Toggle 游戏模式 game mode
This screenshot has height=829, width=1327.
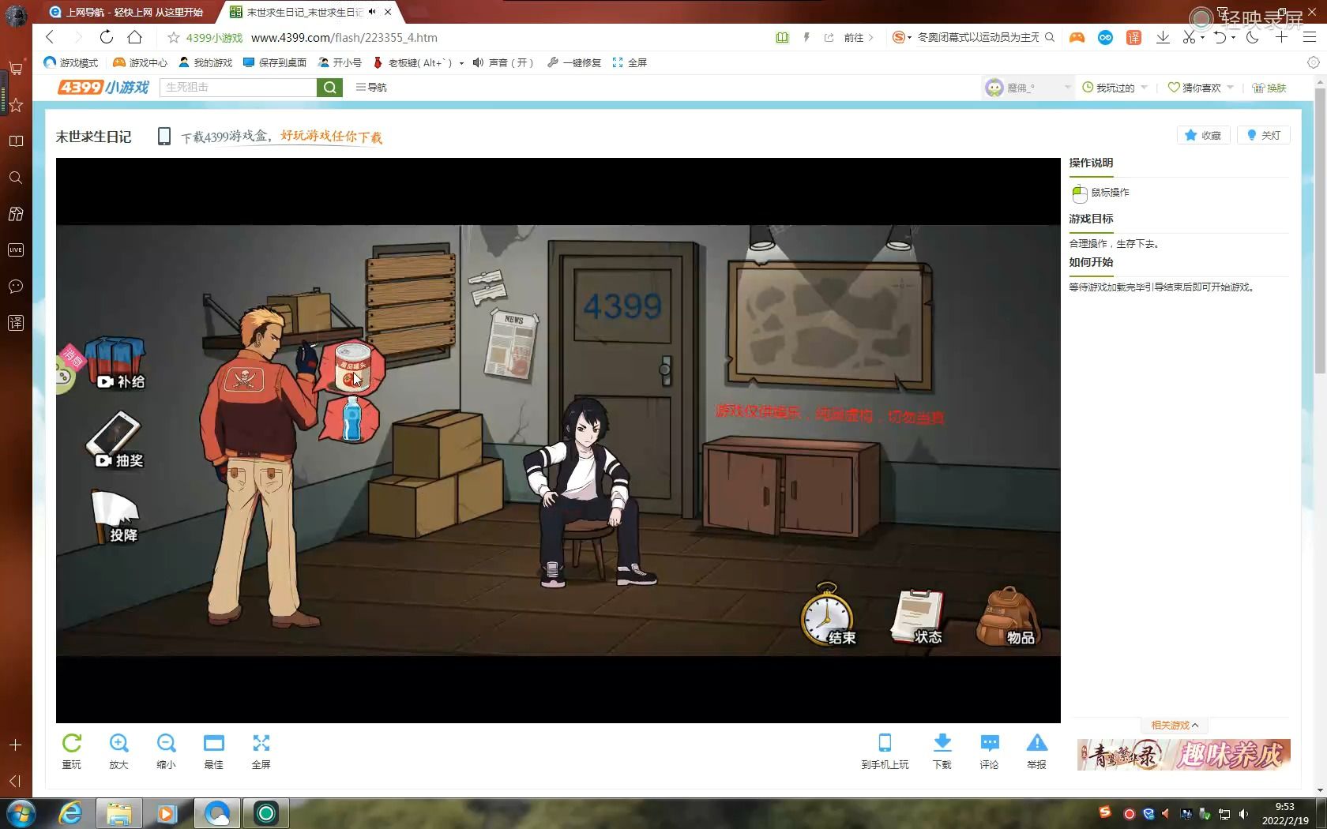pos(70,62)
